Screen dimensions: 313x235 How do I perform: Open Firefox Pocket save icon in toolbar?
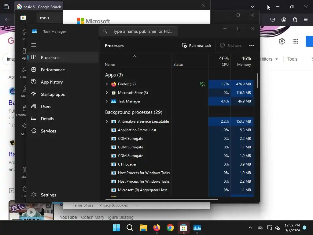coord(273,20)
